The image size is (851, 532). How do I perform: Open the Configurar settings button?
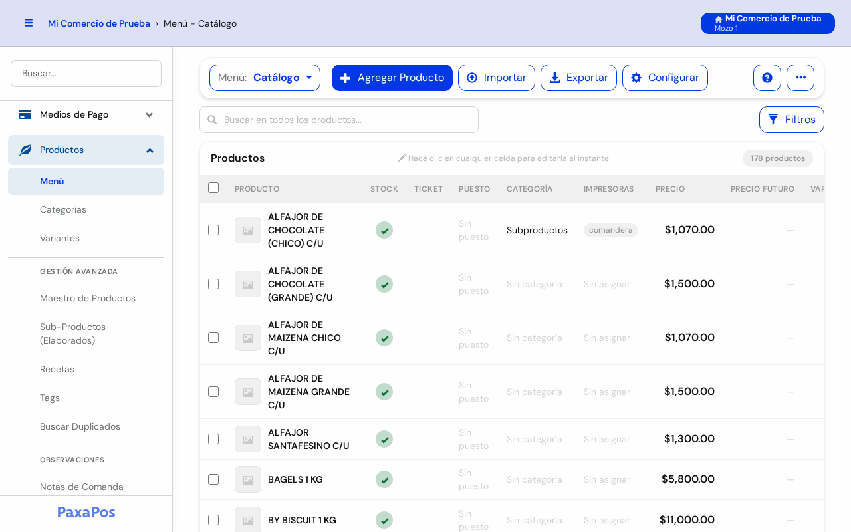pos(665,78)
